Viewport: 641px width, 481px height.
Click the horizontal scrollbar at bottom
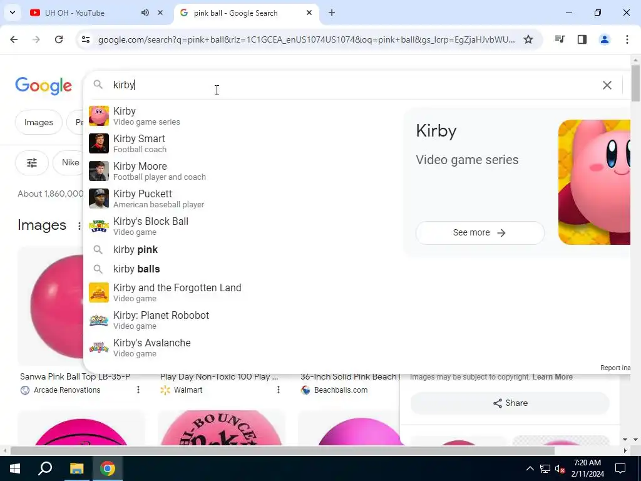click(282, 450)
